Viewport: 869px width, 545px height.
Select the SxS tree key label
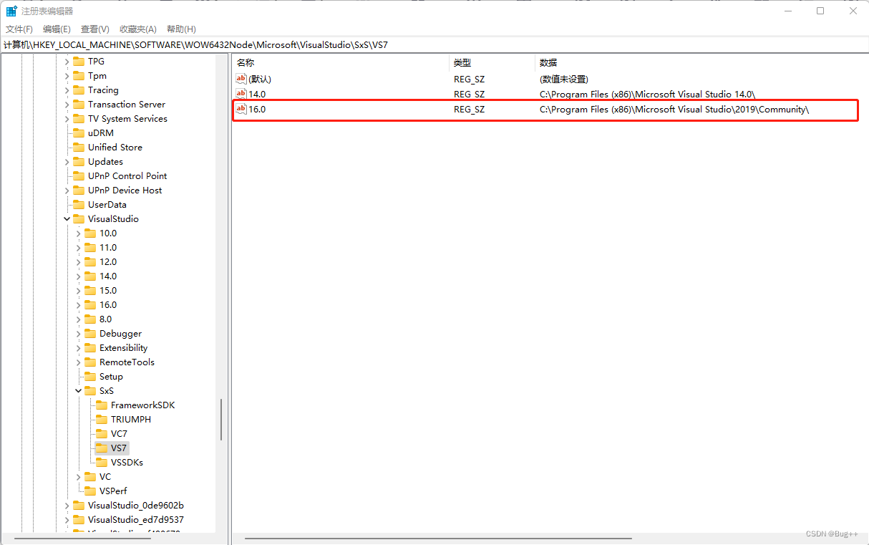click(107, 391)
